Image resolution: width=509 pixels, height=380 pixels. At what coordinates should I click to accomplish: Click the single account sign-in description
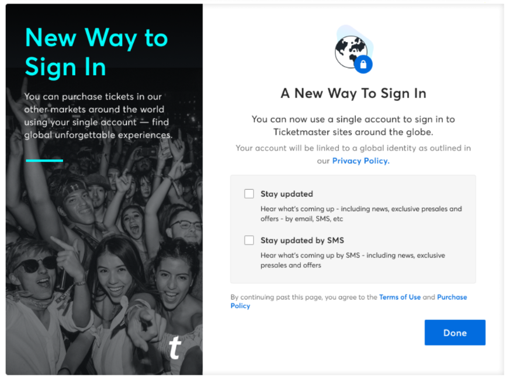[x=353, y=125]
